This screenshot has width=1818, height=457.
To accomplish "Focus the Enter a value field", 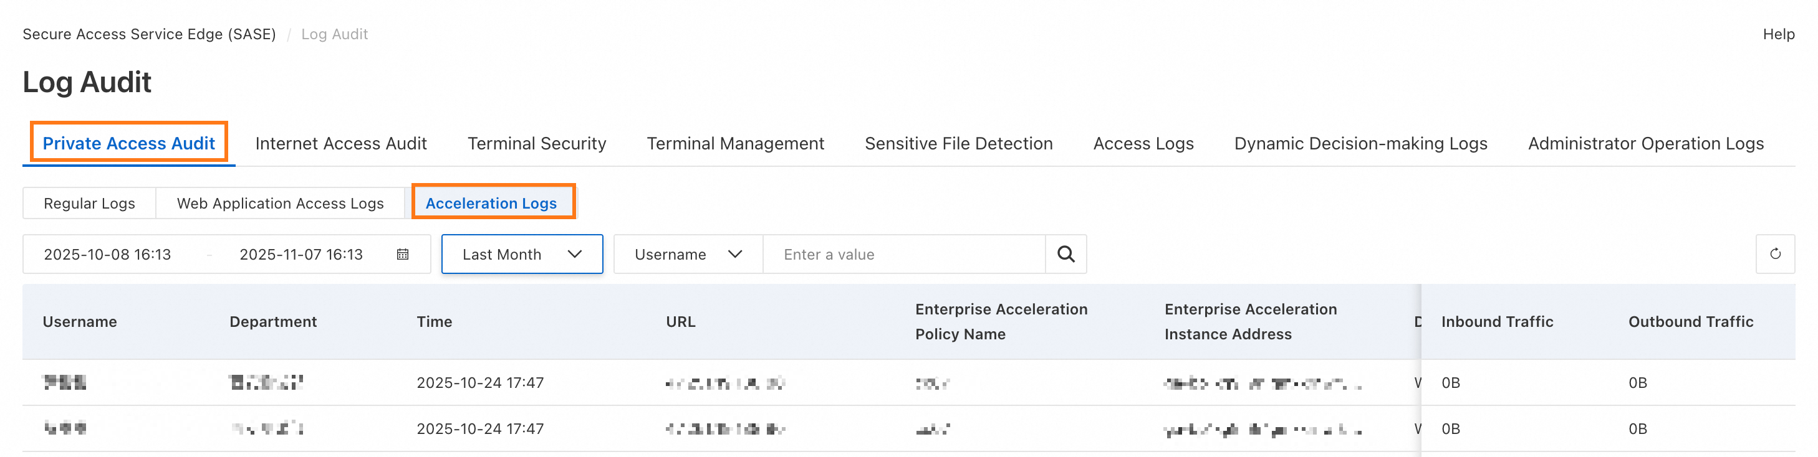I will [903, 254].
